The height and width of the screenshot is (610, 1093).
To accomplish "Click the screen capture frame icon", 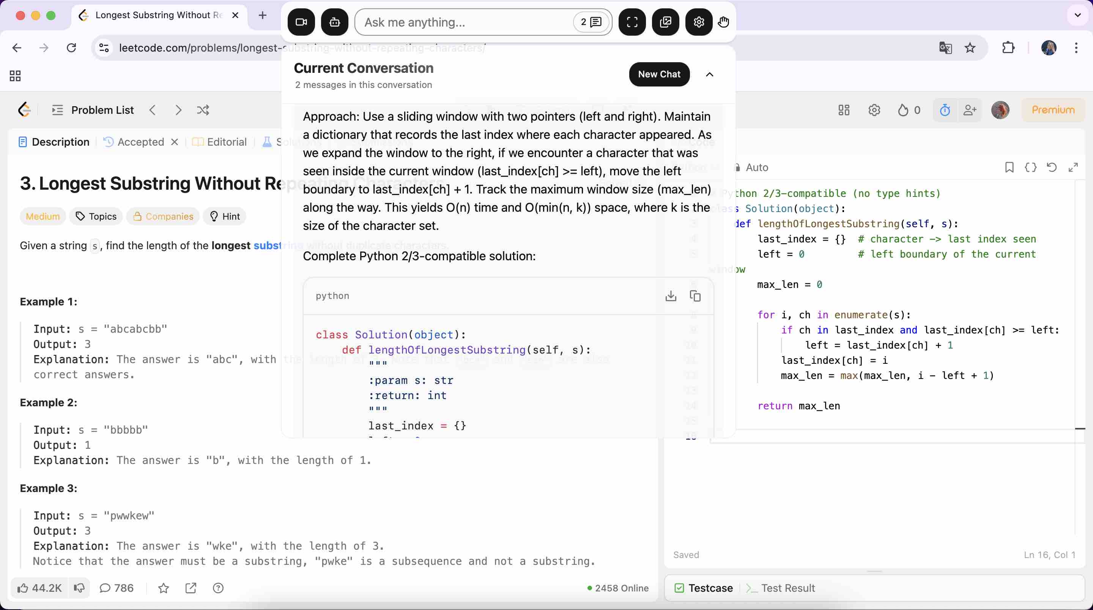I will coord(632,22).
